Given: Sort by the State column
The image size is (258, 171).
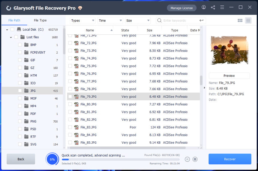Looking at the screenshot, I should (x=125, y=30).
